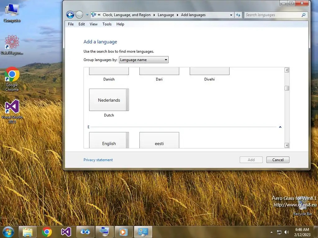Open the Privacy statement link

(98, 160)
